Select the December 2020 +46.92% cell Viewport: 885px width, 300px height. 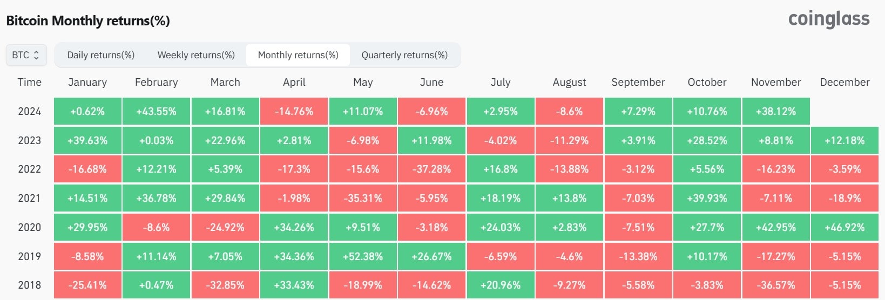[845, 228]
